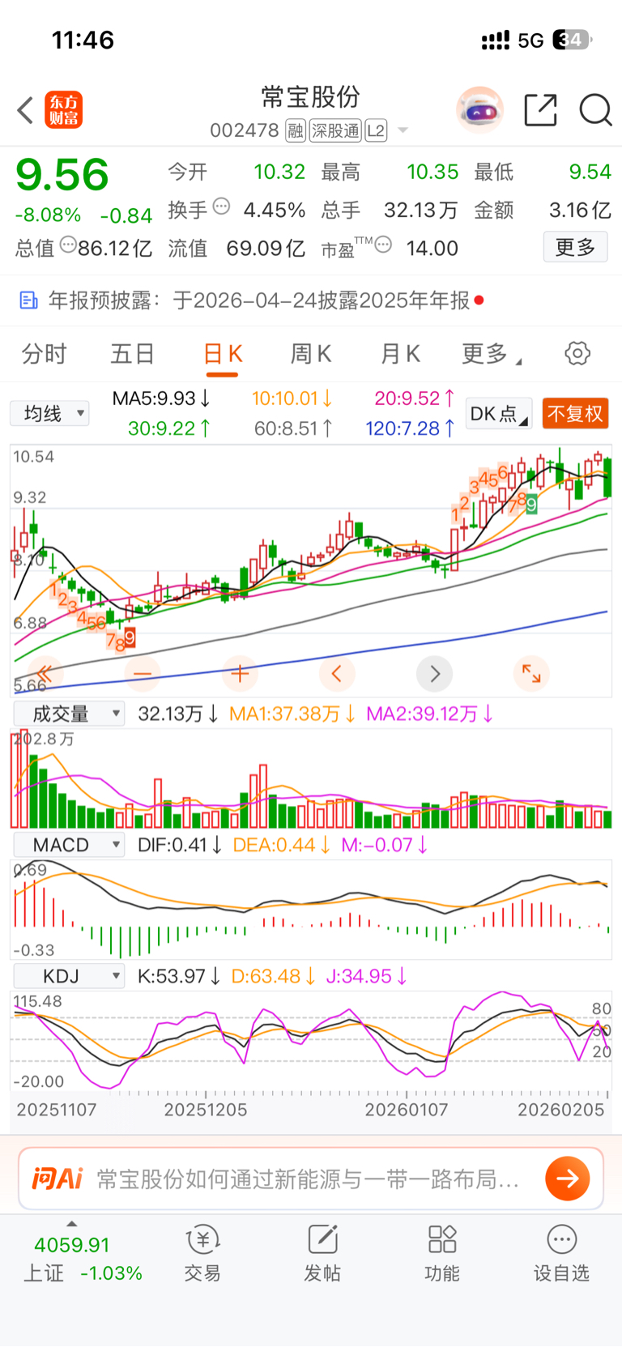This screenshot has width=622, height=1347.
Task: Tap 设自选 to add watchlist
Action: click(x=561, y=1254)
